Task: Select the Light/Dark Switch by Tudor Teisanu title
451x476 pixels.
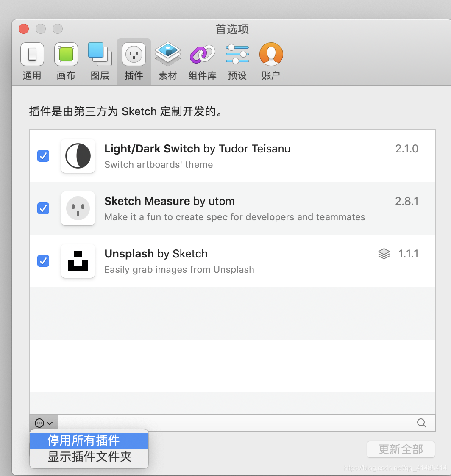Action: (198, 149)
